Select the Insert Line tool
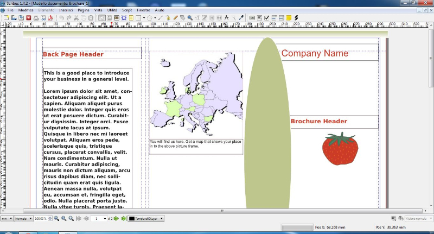 (160, 18)
